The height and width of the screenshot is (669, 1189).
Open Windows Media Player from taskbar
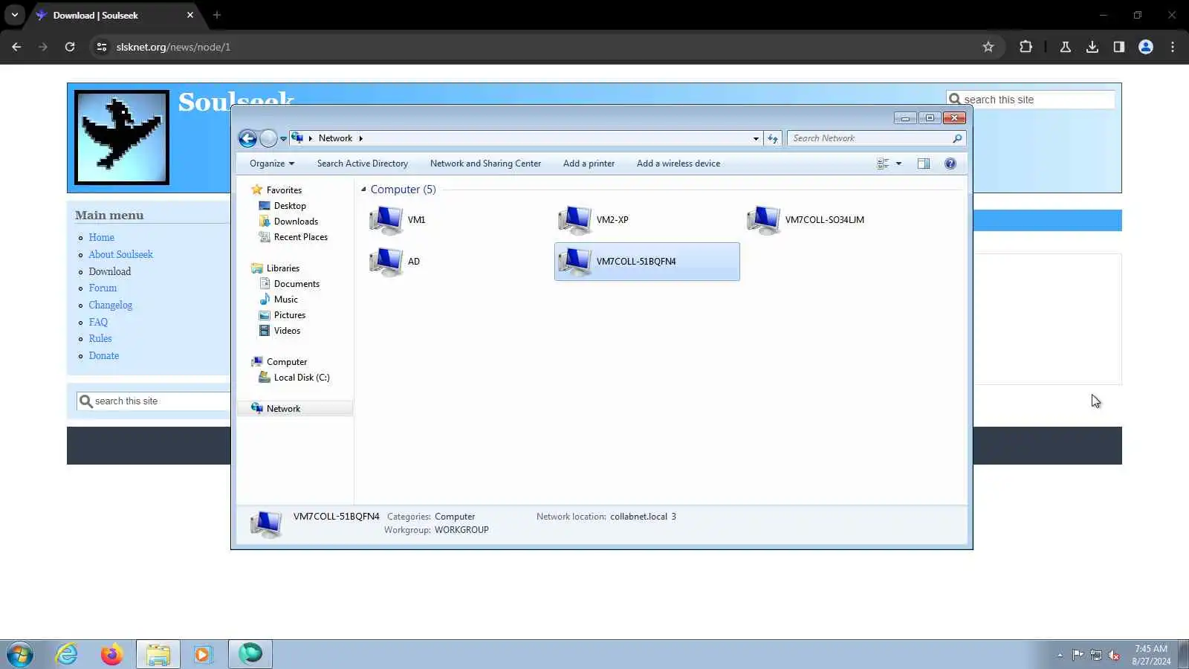[203, 654]
